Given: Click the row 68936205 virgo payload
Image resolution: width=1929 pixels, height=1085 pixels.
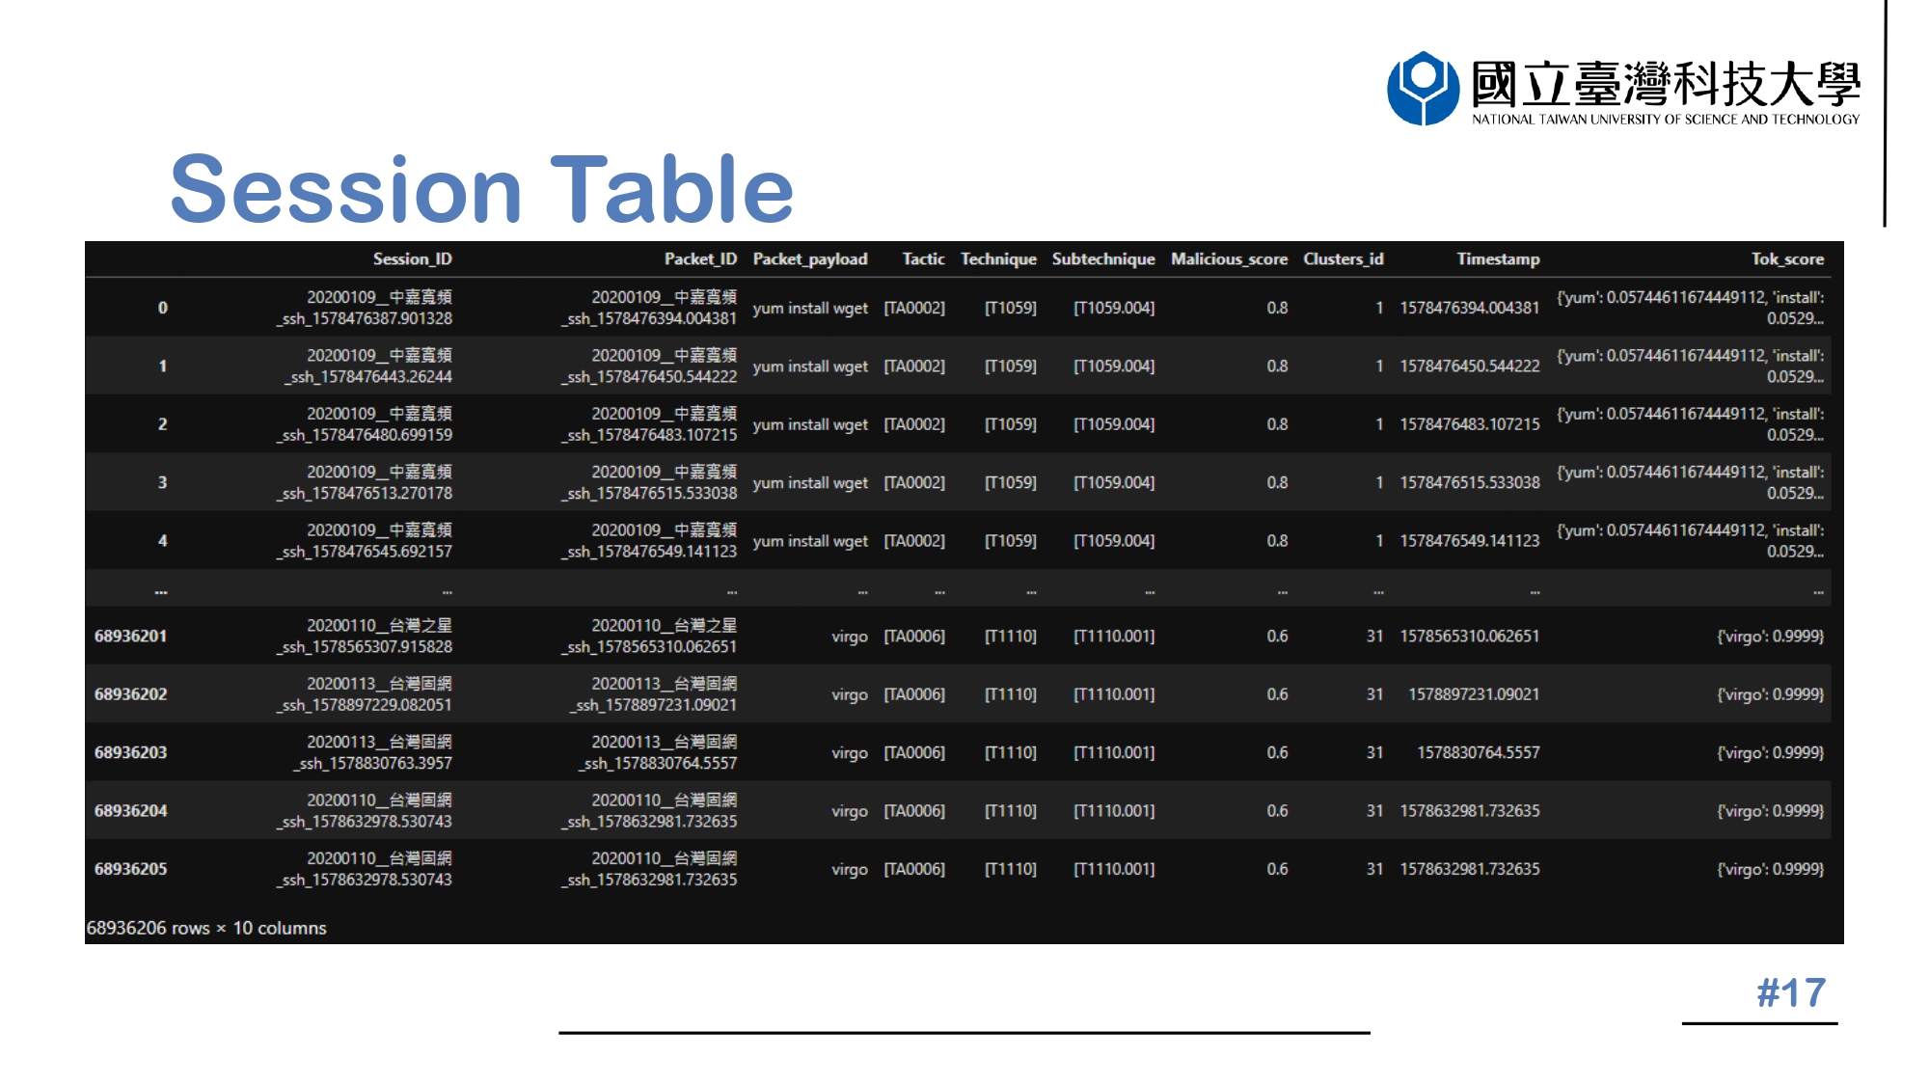Looking at the screenshot, I should click(849, 869).
